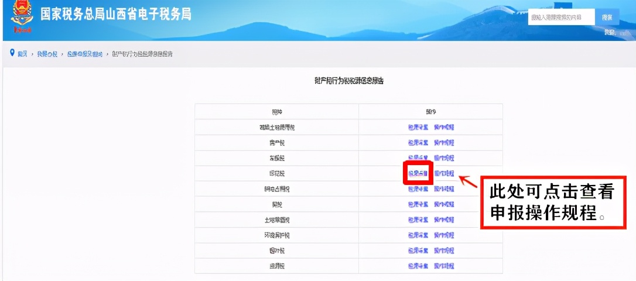Click the 契税 tax name cell

(276, 204)
